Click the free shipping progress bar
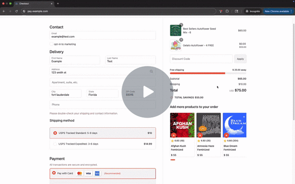The width and height of the screenshot is (295, 184). point(208,73)
